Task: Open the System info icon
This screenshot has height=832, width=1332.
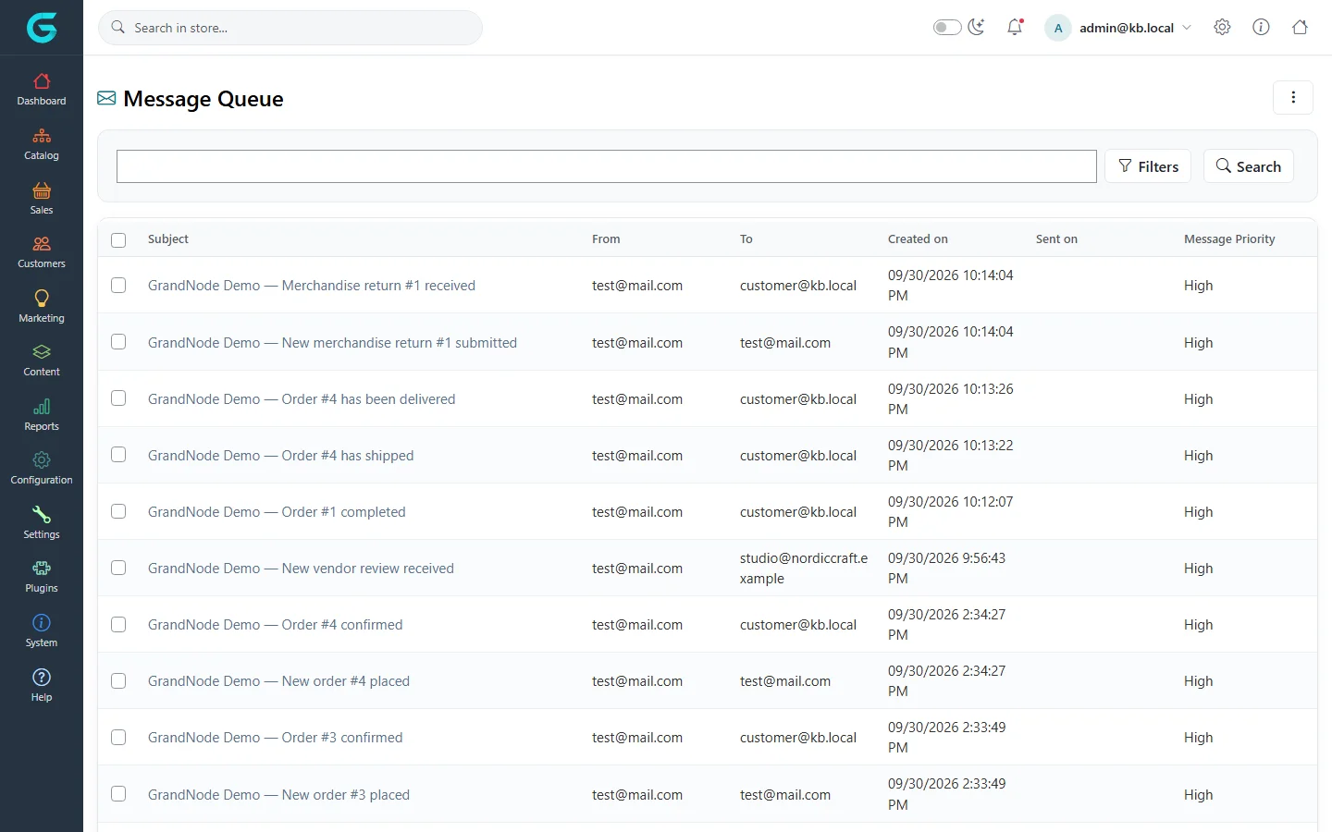Action: click(42, 623)
